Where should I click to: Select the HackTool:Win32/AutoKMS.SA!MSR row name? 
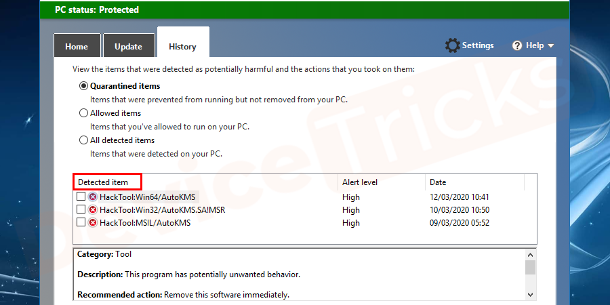[x=162, y=210]
